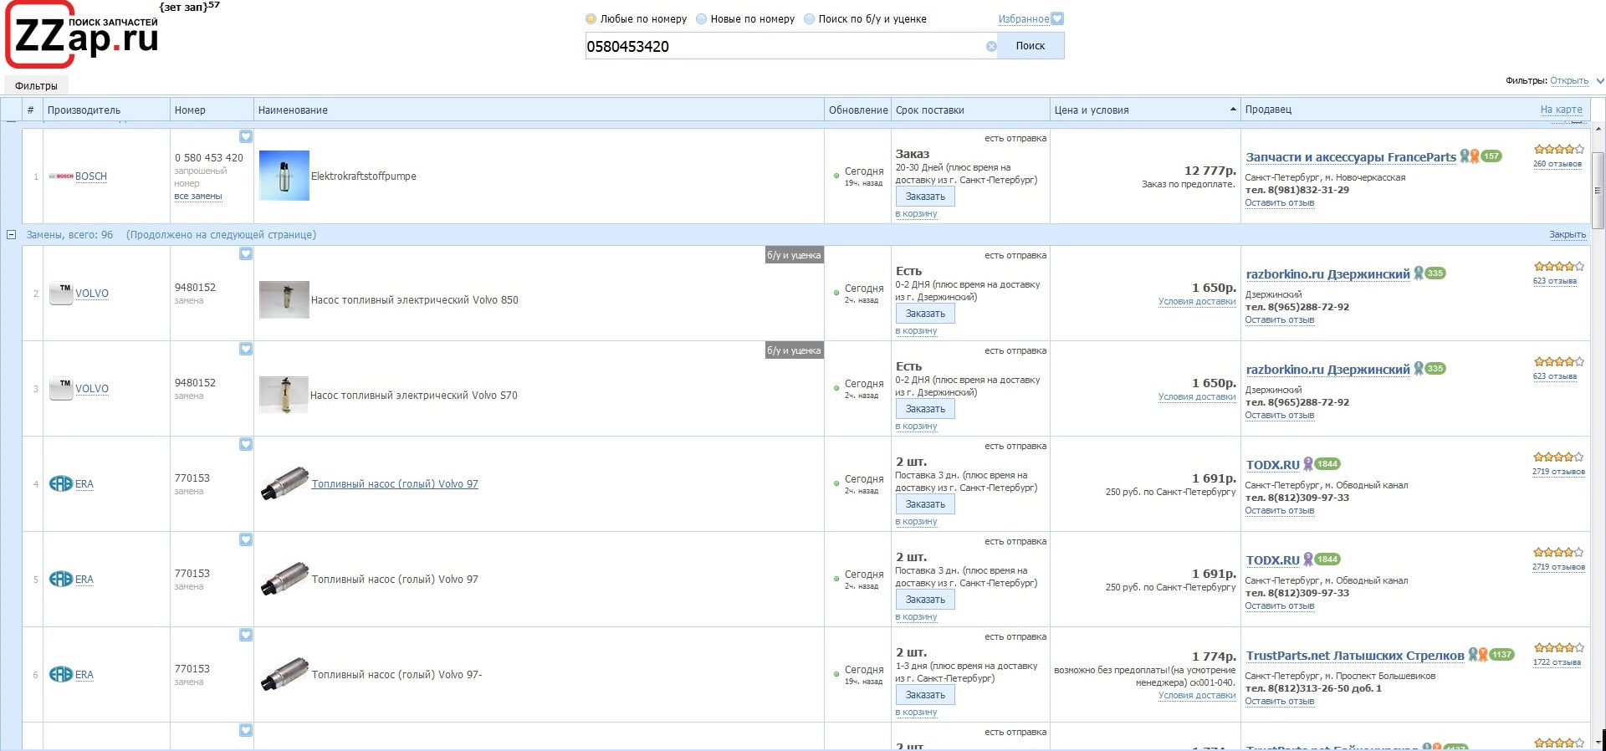Open the Bosch Elektrokraftstoffpumpe product thumbnail
Image resolution: width=1606 pixels, height=751 pixels.
point(284,176)
